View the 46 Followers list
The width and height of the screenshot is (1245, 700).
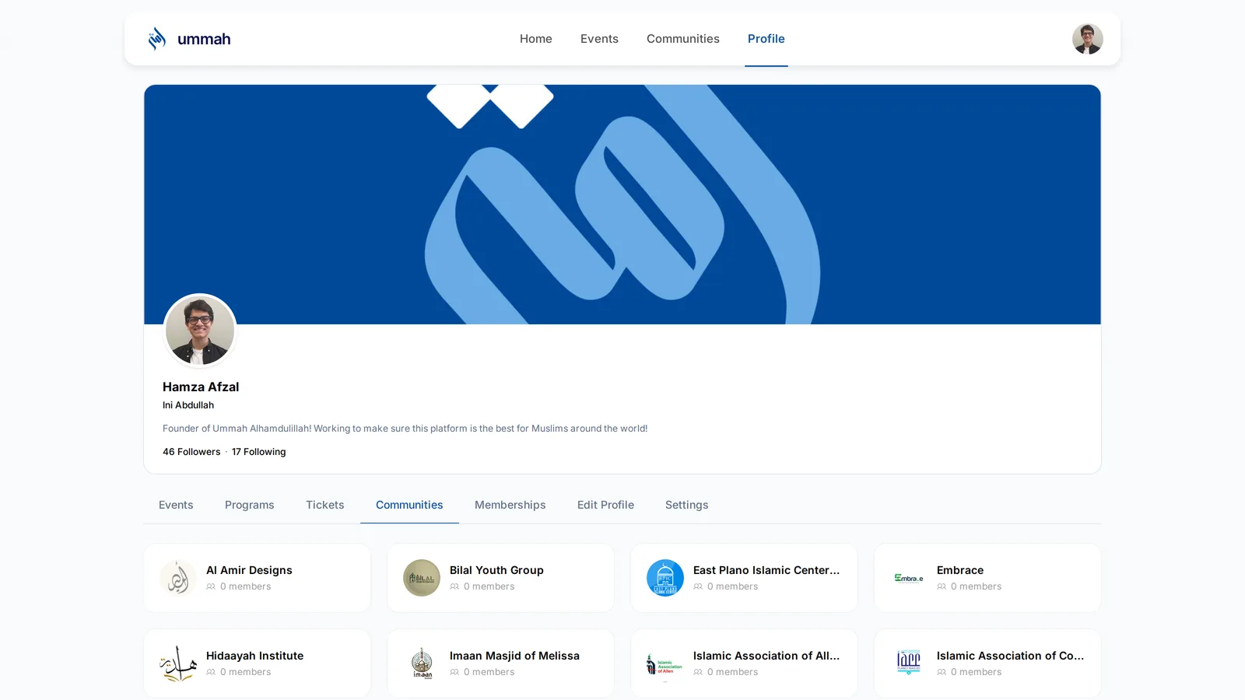pyautogui.click(x=191, y=452)
